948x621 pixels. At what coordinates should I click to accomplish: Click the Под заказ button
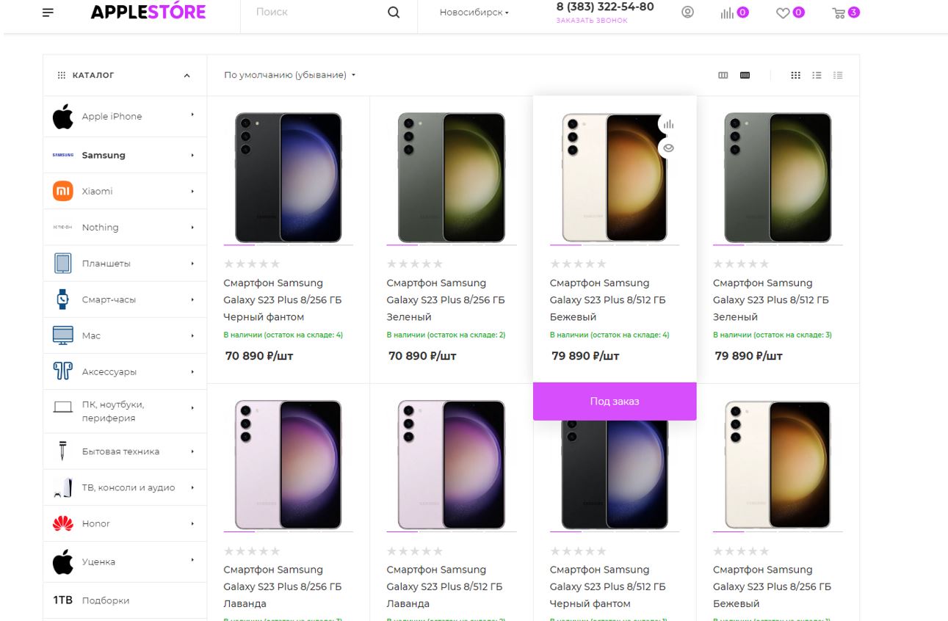(x=614, y=402)
